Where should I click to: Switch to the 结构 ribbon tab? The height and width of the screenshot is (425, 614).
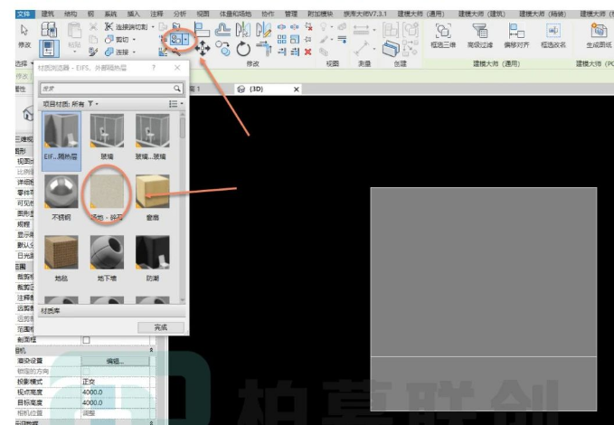(x=71, y=14)
